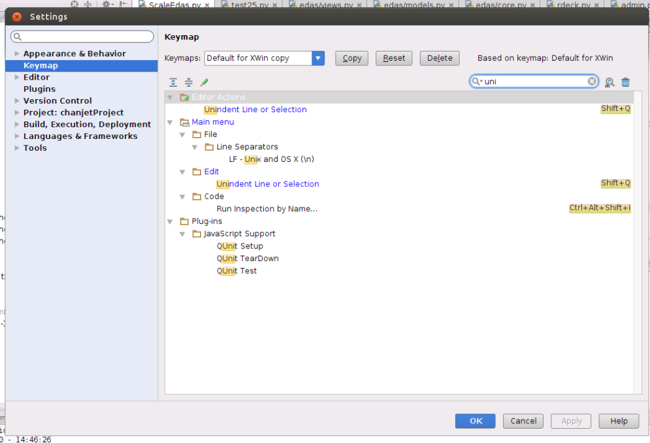The width and height of the screenshot is (650, 443).
Task: Switch to the edas/models.py editor tab
Action: tap(414, 5)
